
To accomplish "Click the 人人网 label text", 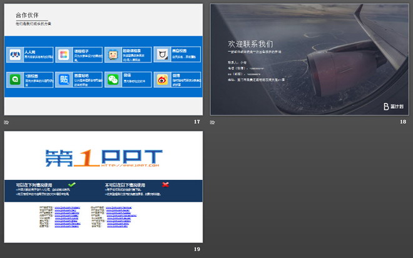I will click(30, 52).
